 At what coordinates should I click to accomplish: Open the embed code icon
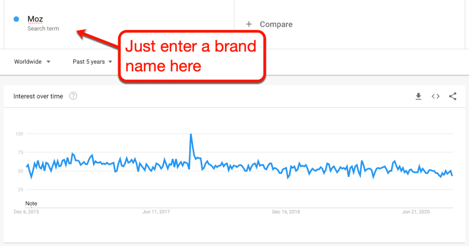[436, 96]
